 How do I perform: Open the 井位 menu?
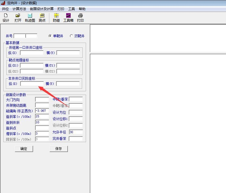pyautogui.click(x=5, y=9)
